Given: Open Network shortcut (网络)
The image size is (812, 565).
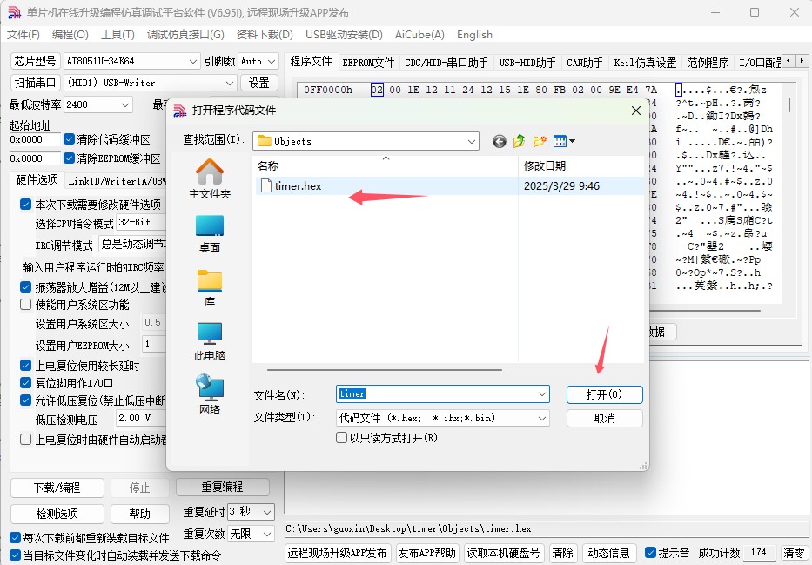Looking at the screenshot, I should (209, 394).
